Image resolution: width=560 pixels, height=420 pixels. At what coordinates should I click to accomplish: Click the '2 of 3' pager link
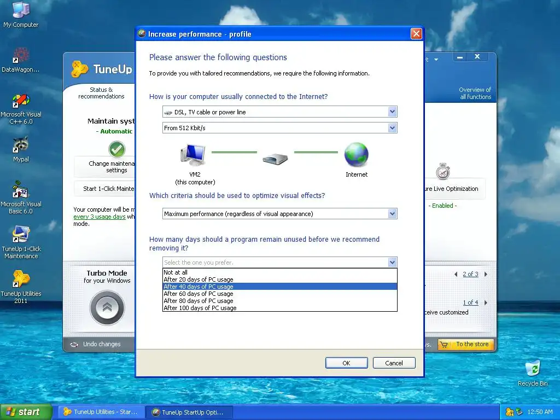tap(470, 274)
